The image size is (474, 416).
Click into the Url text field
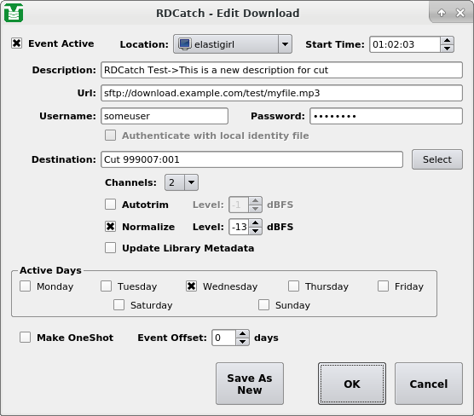point(281,93)
